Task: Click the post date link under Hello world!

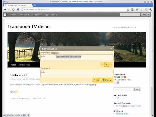Action: (26, 79)
